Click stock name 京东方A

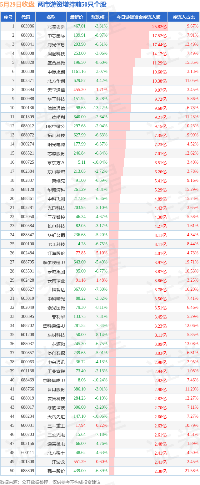point(56,162)
